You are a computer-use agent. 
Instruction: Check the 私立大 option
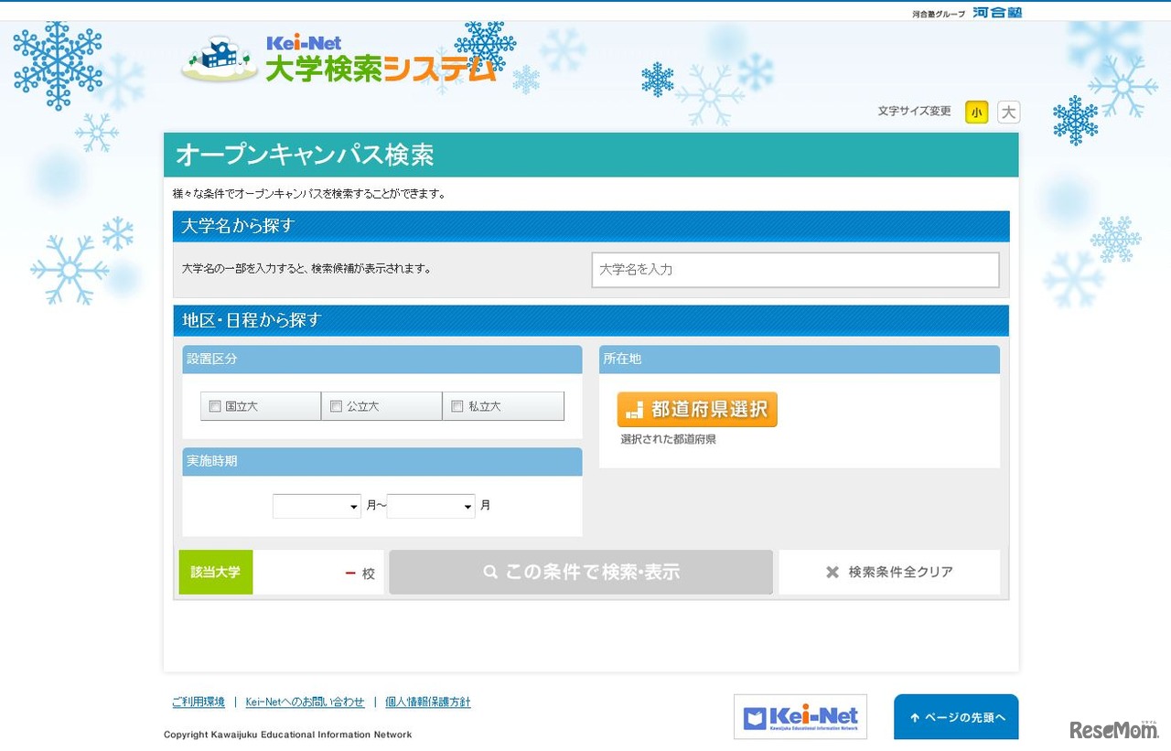(x=456, y=405)
